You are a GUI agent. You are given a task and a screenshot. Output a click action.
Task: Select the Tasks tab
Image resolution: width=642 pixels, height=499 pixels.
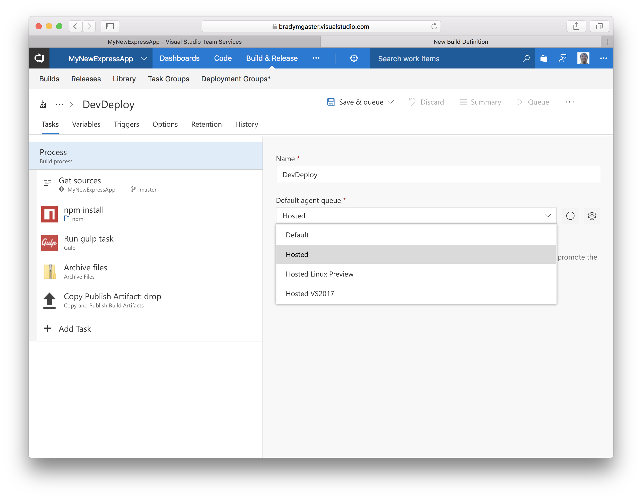coord(50,124)
